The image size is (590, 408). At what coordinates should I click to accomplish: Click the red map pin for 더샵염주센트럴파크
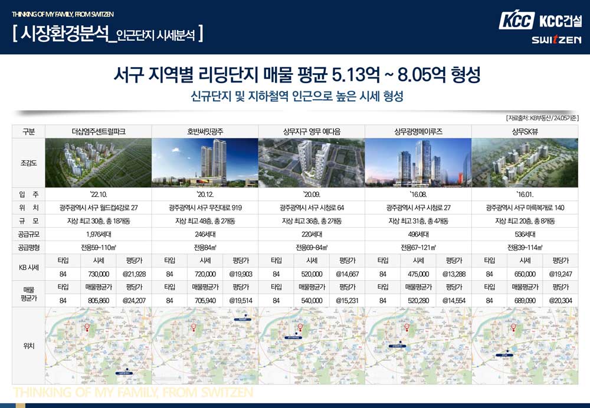(87, 328)
